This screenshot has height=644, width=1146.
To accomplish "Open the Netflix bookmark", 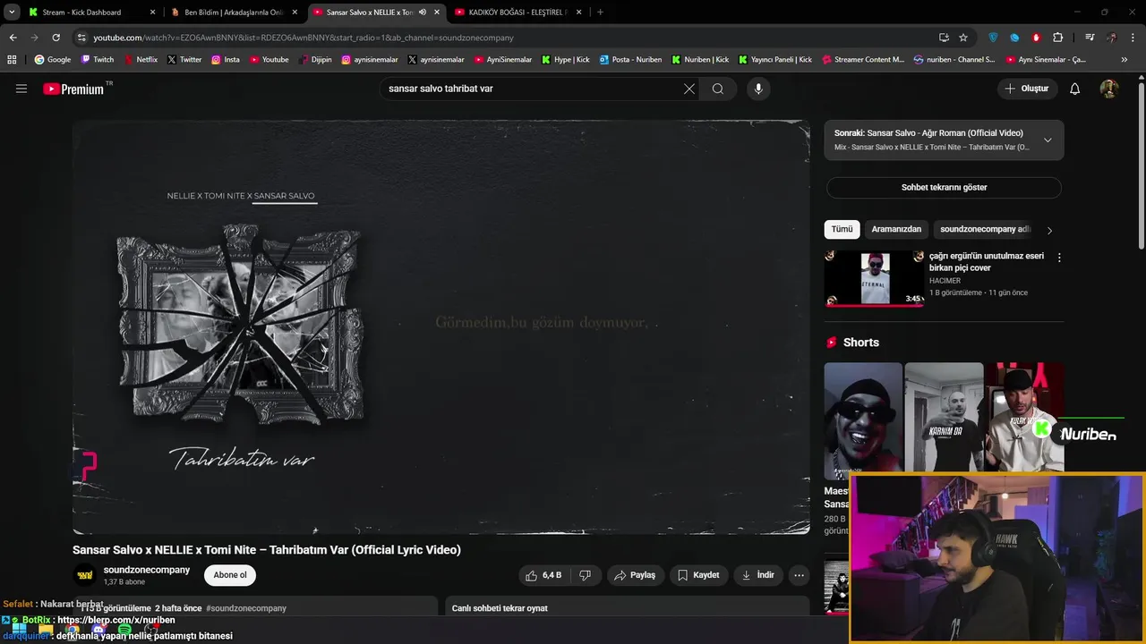I will 141,60.
